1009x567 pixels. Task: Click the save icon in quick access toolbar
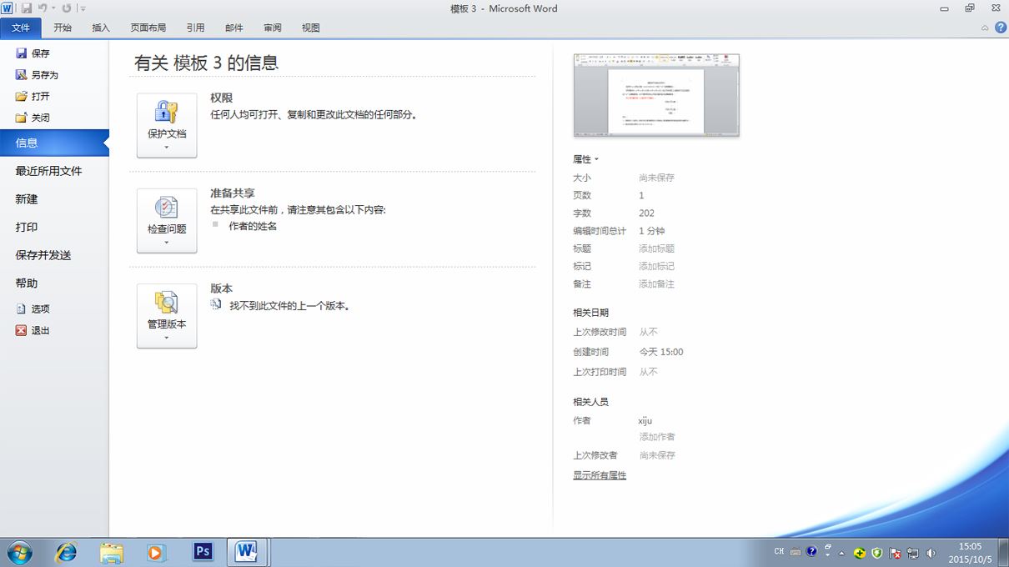(26, 8)
